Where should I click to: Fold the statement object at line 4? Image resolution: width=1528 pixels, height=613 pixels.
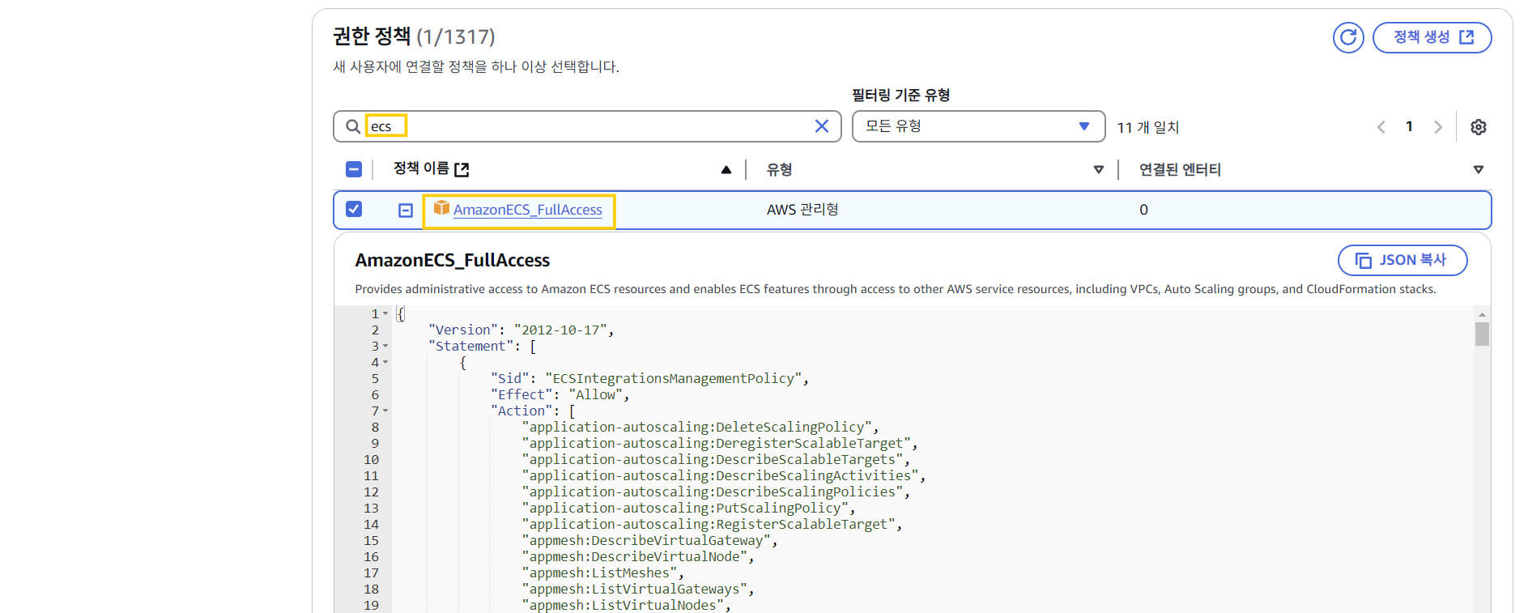pyautogui.click(x=385, y=362)
